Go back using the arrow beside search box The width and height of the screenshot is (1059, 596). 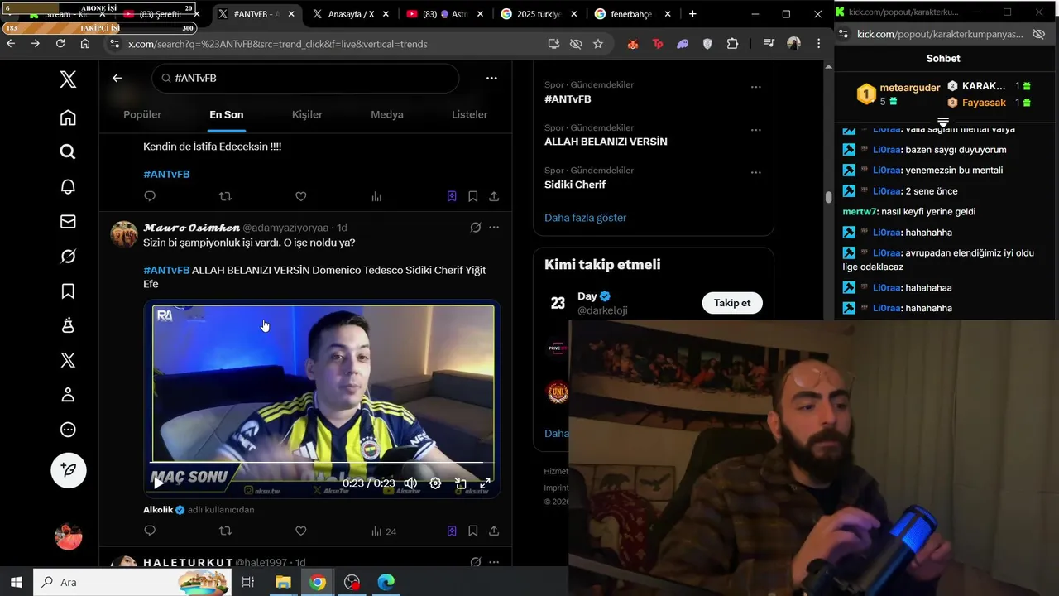pyautogui.click(x=117, y=78)
